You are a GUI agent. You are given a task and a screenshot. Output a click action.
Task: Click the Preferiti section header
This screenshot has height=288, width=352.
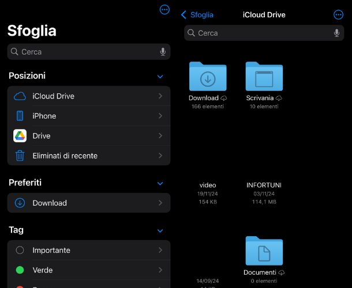click(25, 183)
